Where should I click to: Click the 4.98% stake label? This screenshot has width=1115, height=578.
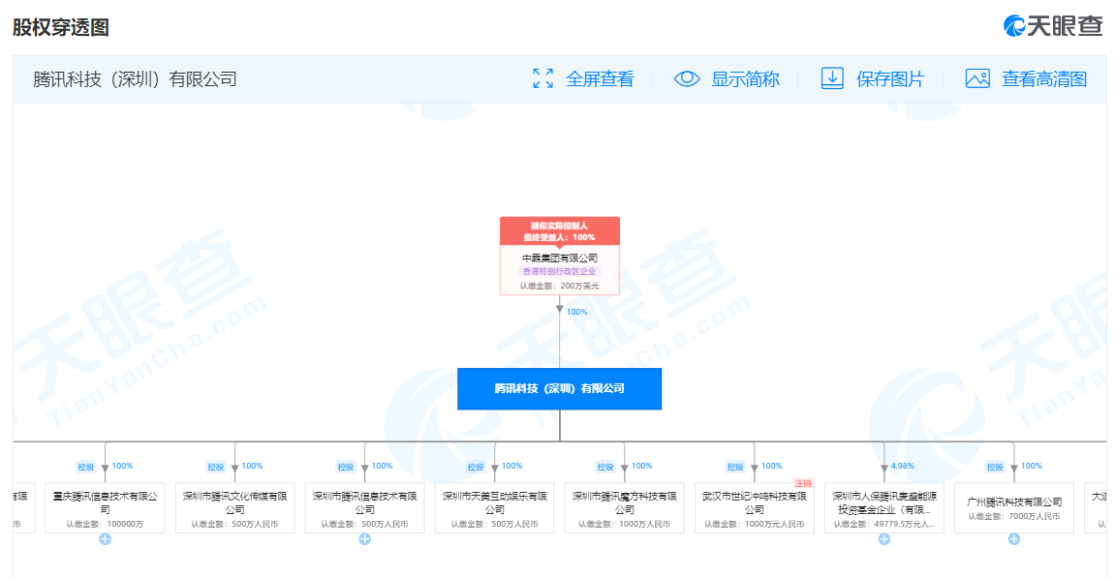903,467
